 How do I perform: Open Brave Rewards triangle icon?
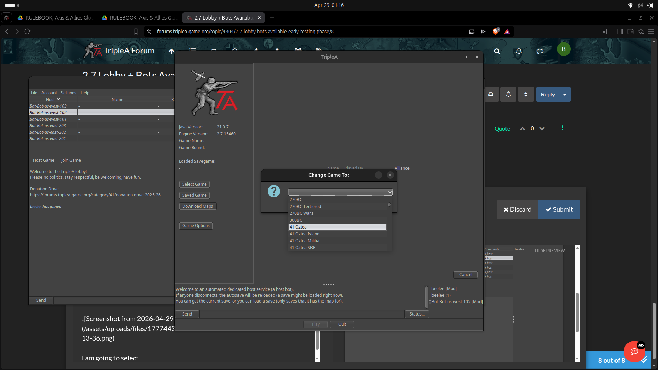508,31
